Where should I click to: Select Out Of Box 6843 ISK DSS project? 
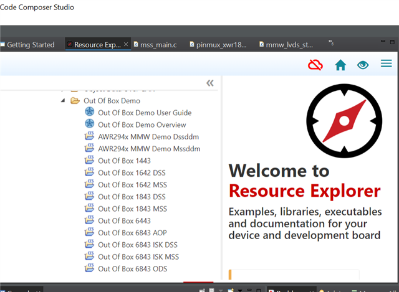pyautogui.click(x=138, y=245)
